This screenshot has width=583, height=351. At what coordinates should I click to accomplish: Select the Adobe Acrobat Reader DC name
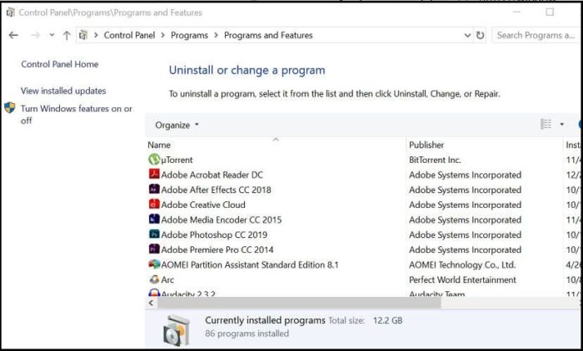[212, 175]
